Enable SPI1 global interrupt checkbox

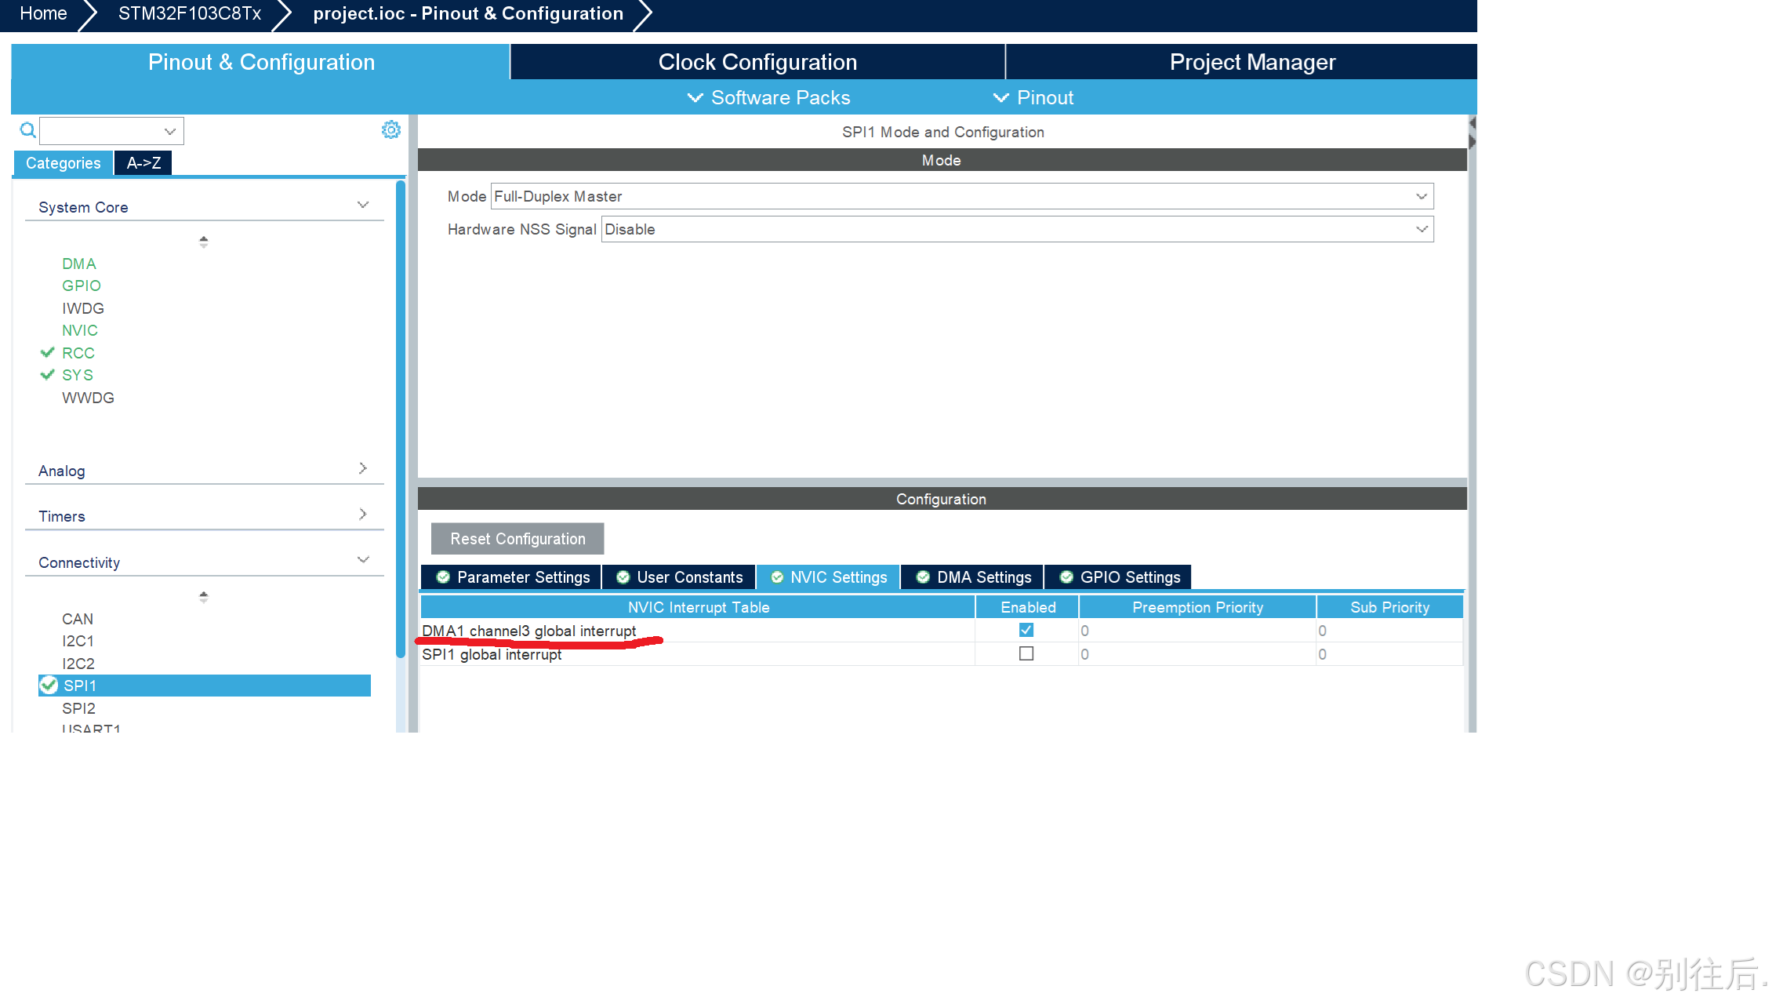1026,653
